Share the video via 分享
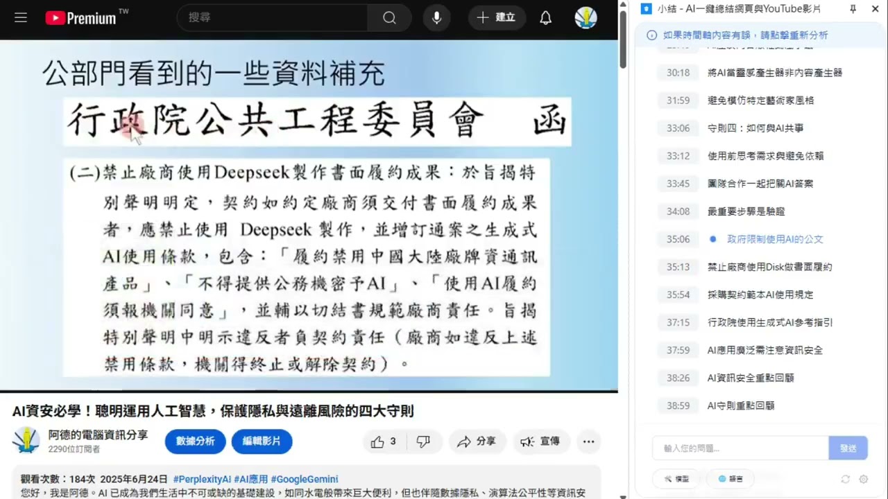 tap(477, 441)
